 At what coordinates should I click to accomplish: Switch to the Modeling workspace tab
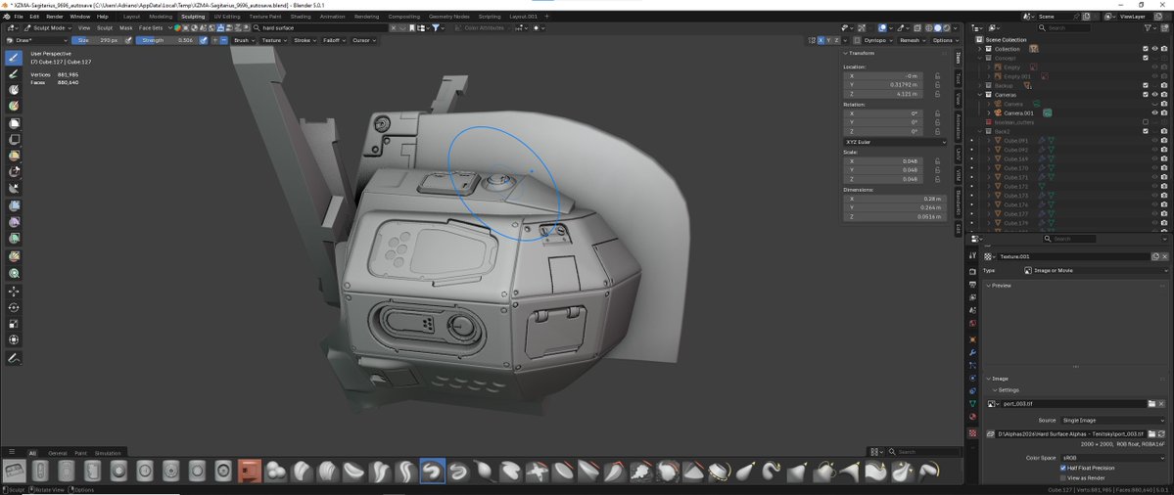pyautogui.click(x=161, y=16)
